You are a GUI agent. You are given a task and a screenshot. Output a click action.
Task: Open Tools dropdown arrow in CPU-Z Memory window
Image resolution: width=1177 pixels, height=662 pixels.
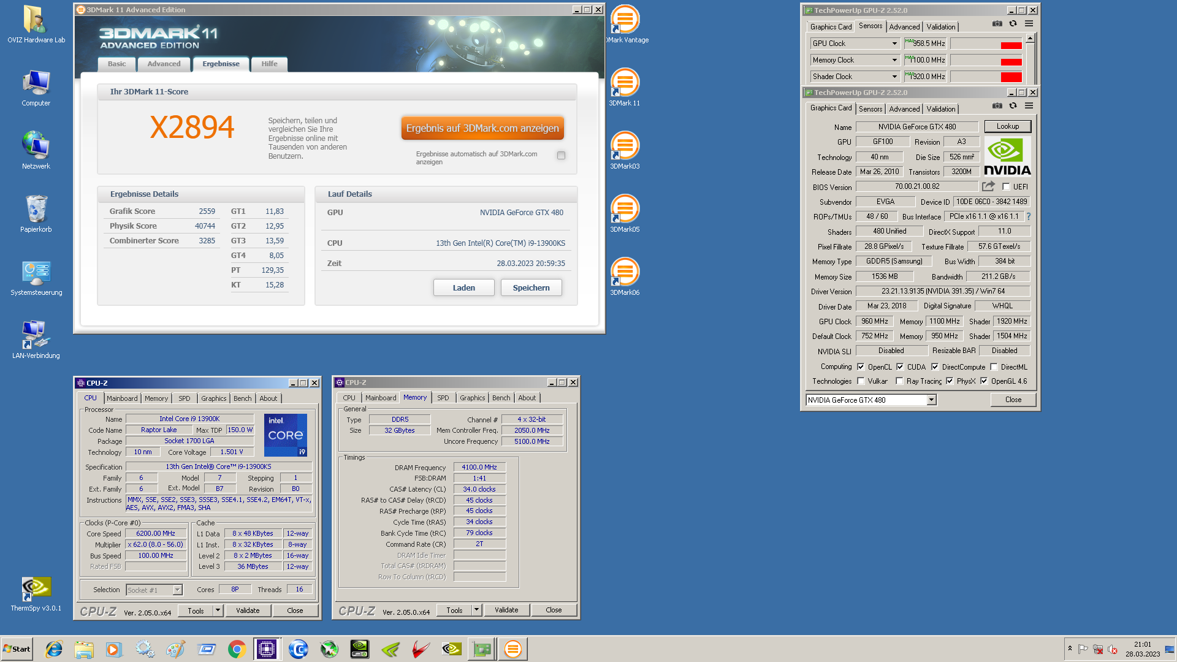coord(476,610)
